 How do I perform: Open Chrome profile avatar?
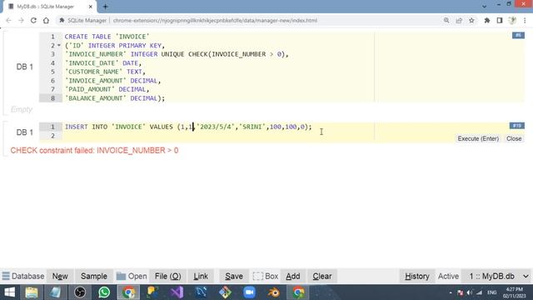pyautogui.click(x=512, y=20)
